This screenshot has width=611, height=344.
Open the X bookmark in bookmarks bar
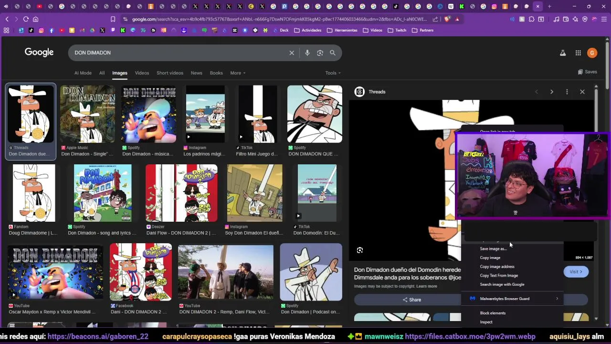(103, 30)
